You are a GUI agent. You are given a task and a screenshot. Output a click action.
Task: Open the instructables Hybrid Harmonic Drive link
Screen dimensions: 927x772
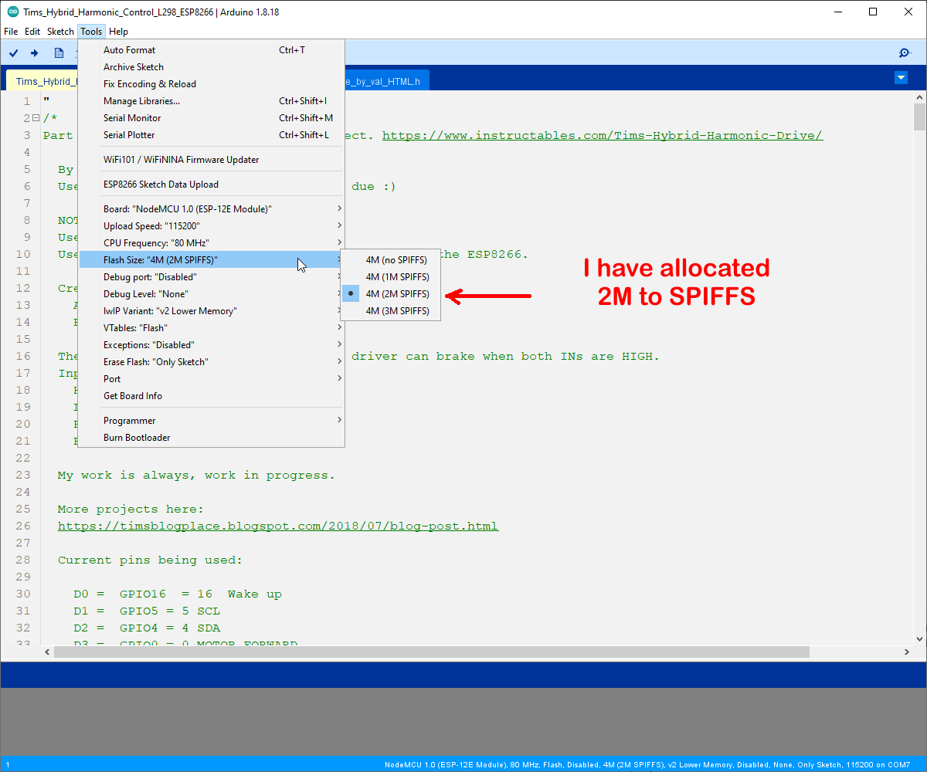pos(603,135)
